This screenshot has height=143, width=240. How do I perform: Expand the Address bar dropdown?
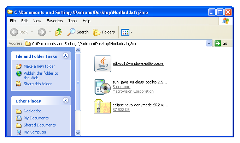point(209,43)
